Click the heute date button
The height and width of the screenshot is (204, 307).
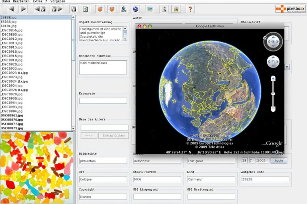(x=279, y=161)
